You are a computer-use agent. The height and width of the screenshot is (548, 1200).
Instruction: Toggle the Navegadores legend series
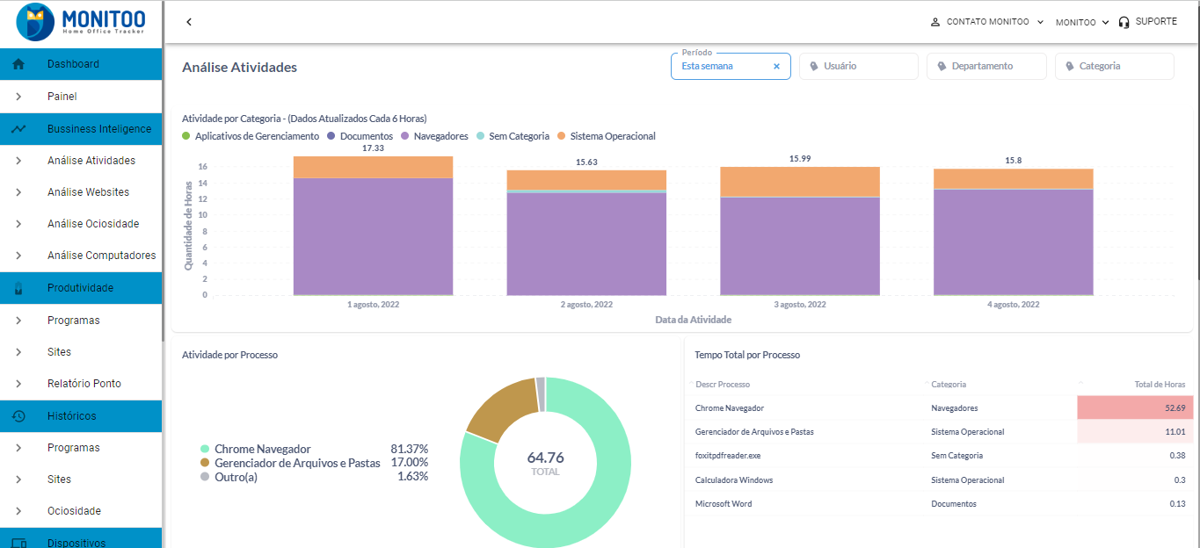(x=434, y=136)
